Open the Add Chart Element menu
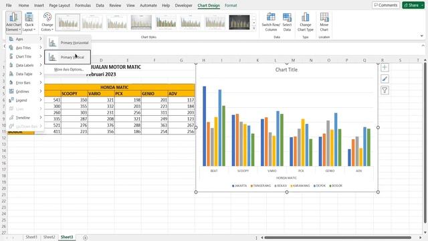This screenshot has width=428, height=241. pyautogui.click(x=13, y=22)
